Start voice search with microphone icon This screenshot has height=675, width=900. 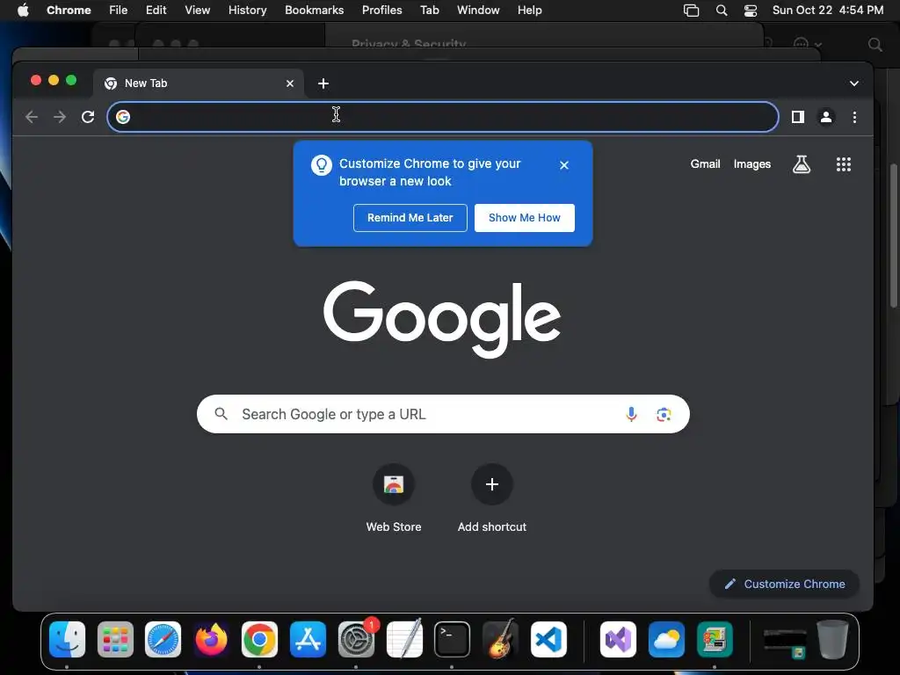coord(631,414)
